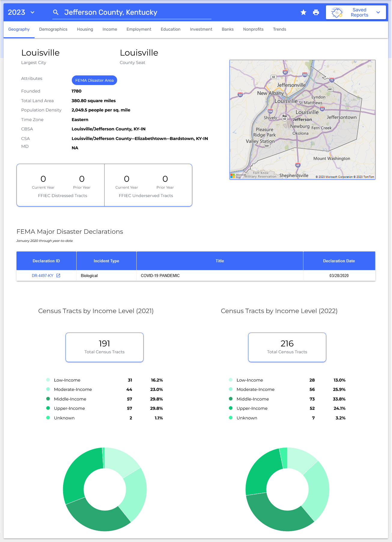This screenshot has height=542, width=392.
Task: Click the Microsoft Bing logo on map
Action: (238, 176)
